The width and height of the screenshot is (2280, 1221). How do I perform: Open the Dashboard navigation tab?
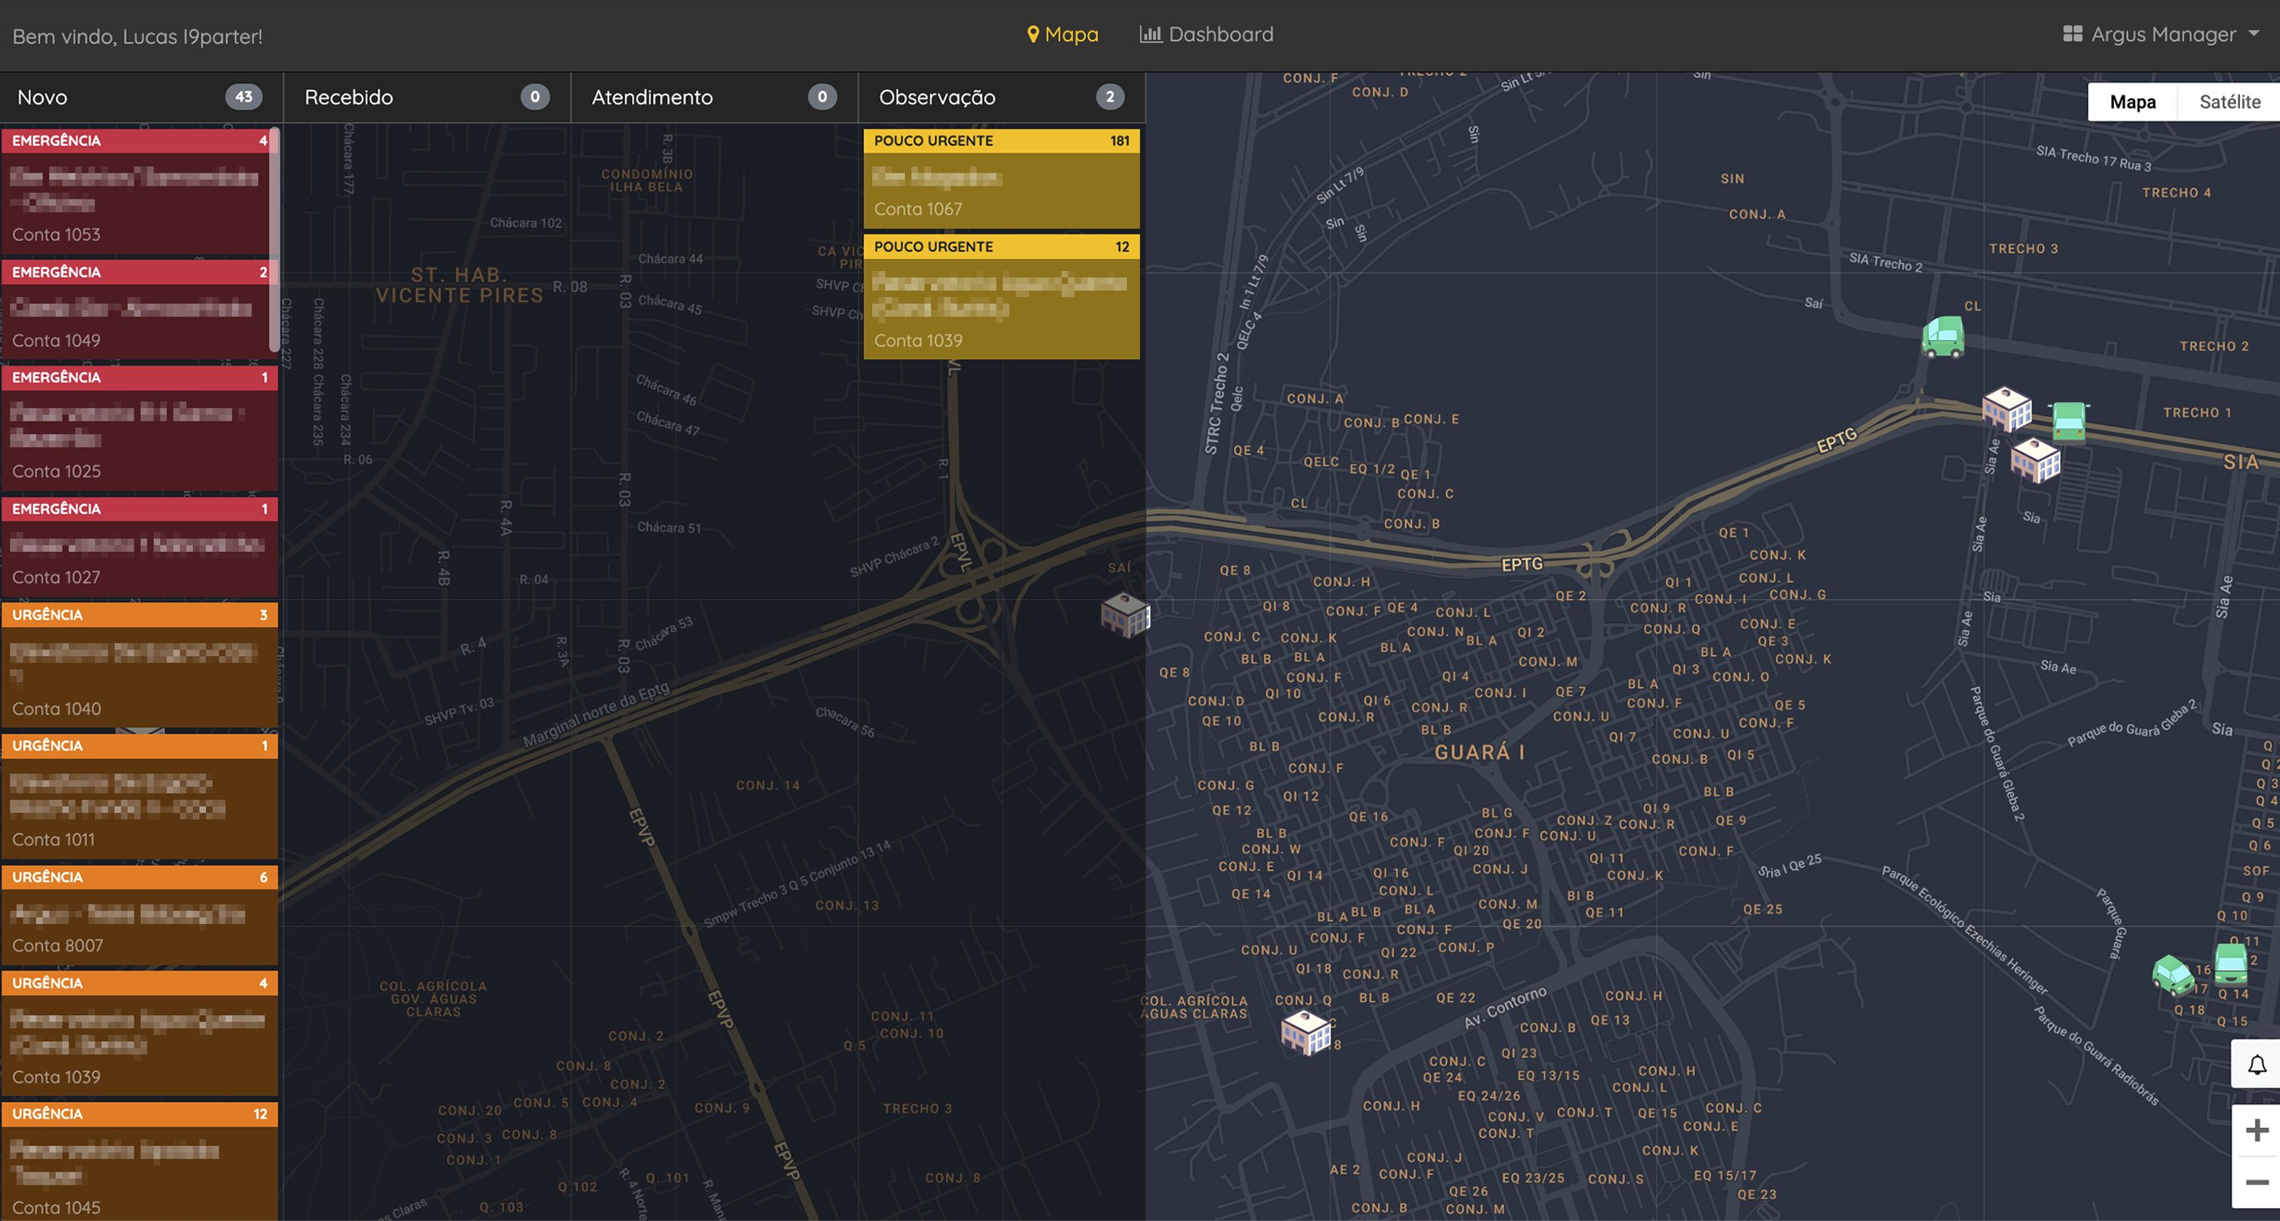[x=1207, y=34]
